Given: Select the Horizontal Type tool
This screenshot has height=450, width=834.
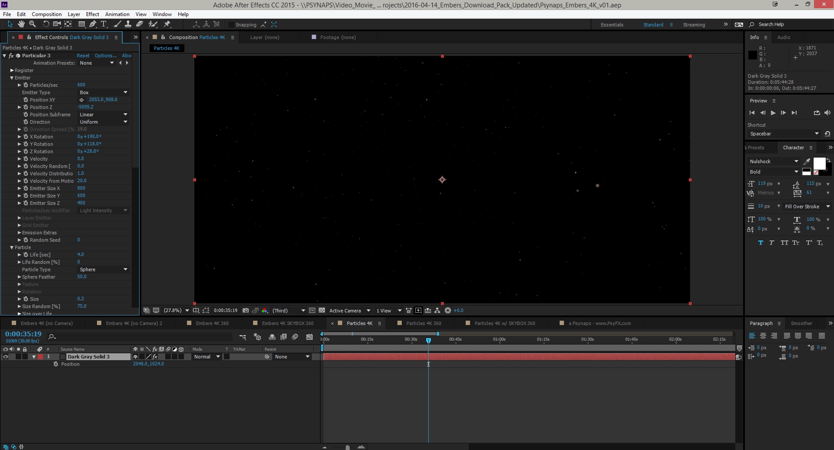Looking at the screenshot, I should tap(103, 24).
